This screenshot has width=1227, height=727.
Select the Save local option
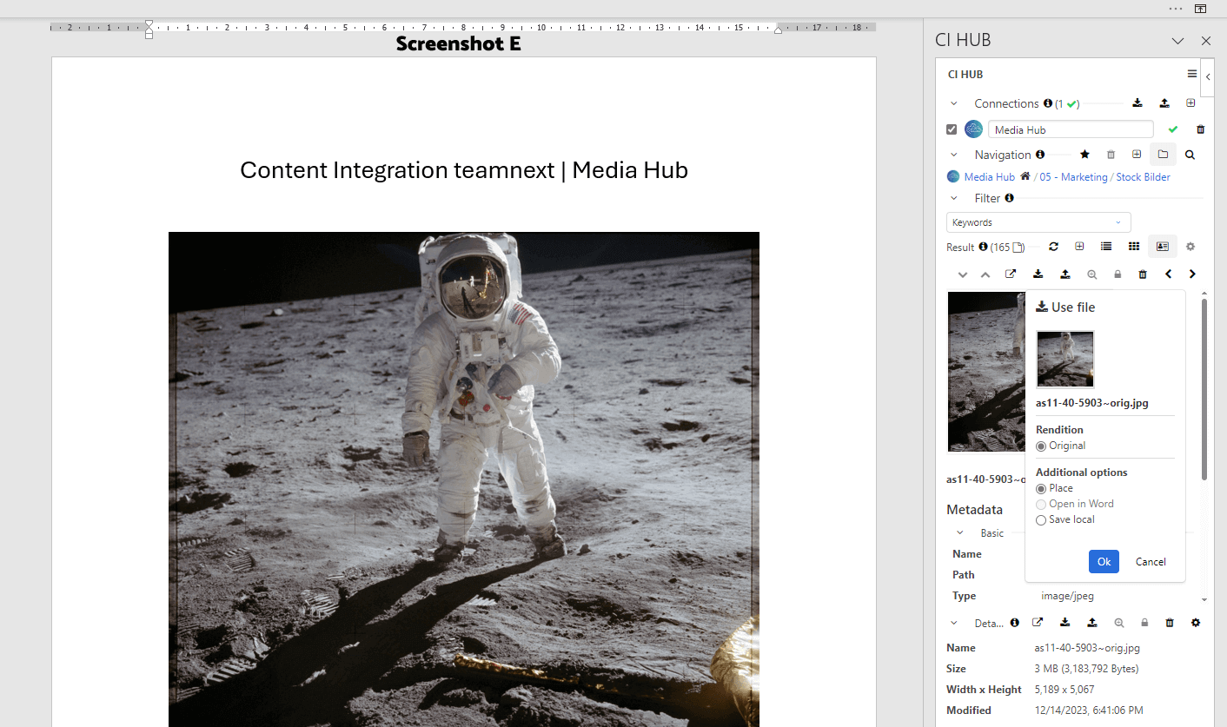(x=1041, y=520)
